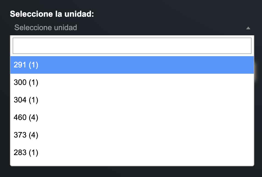The width and height of the screenshot is (262, 177).
Task: Click list item showing 460
Action: [x=132, y=117]
